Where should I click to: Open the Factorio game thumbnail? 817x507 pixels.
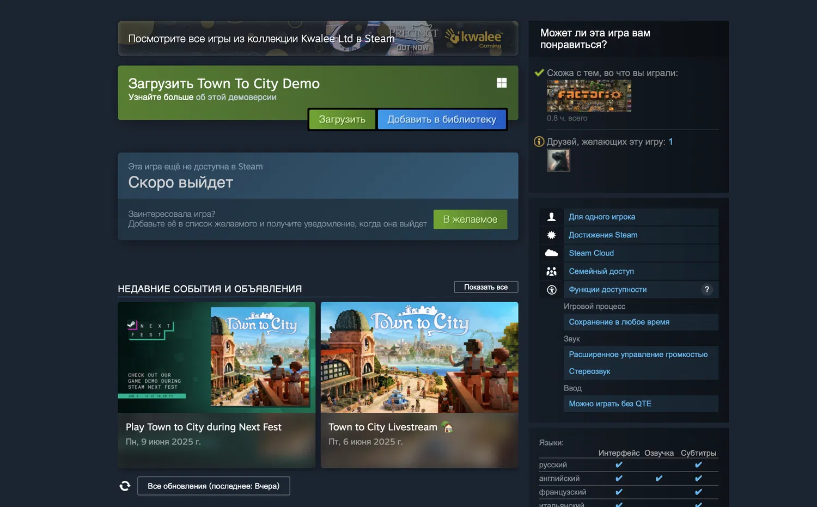589,96
